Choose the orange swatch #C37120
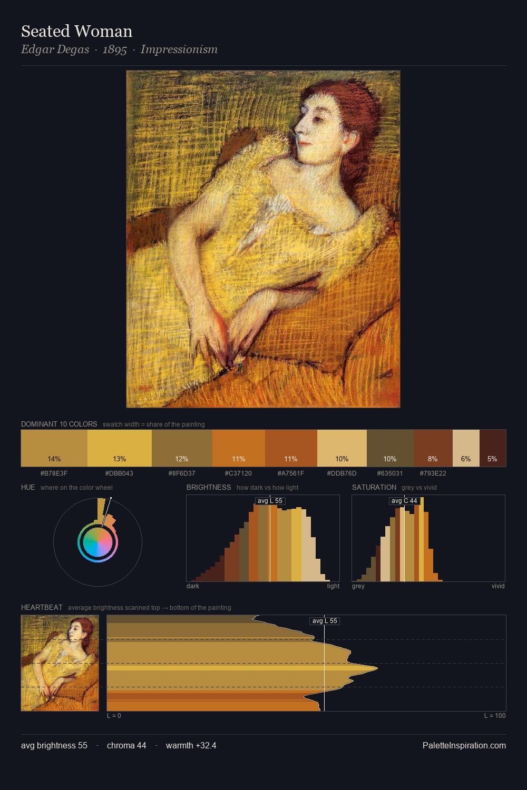The height and width of the screenshot is (790, 527). pos(239,448)
